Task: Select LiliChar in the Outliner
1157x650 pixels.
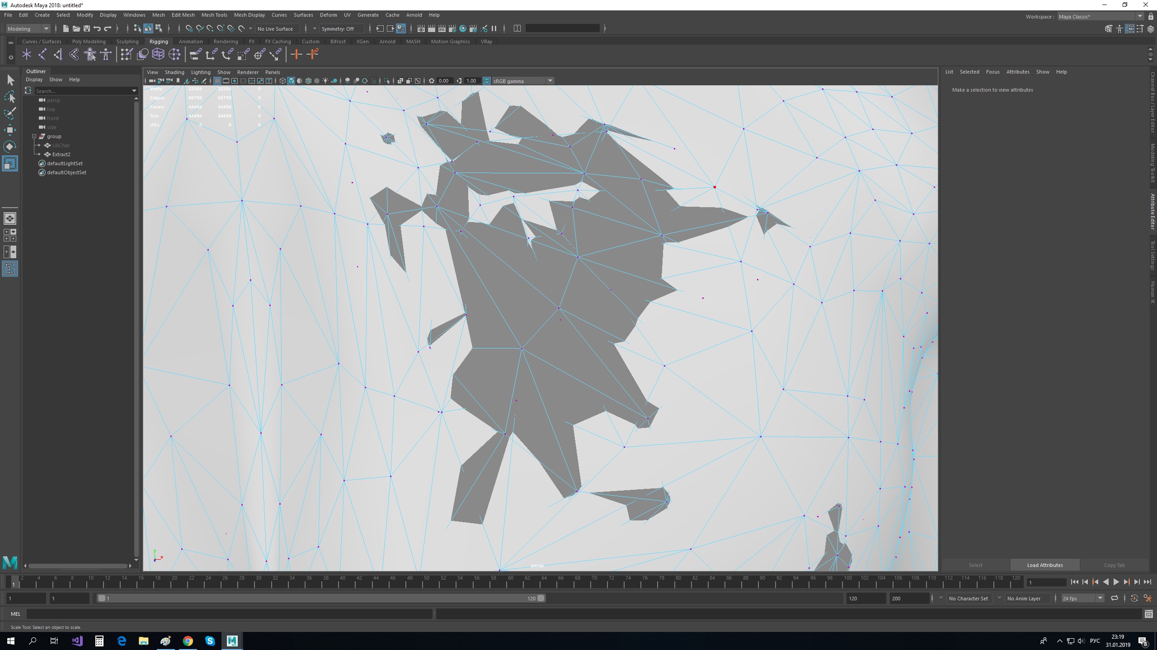Action: coord(61,145)
